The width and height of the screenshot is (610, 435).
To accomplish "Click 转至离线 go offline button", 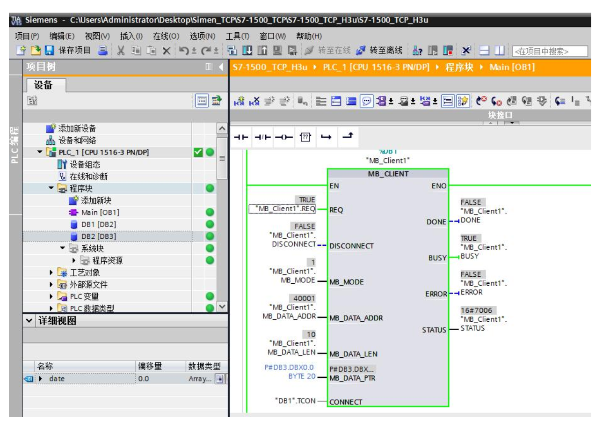I will point(379,50).
